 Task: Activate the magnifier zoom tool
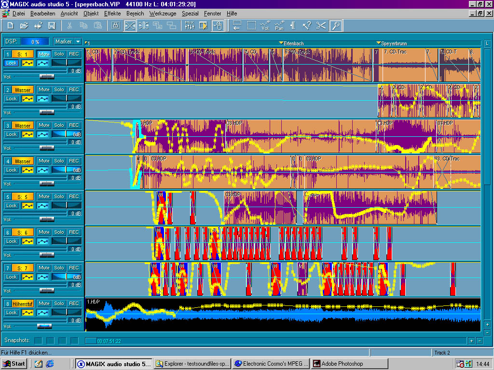(336, 26)
